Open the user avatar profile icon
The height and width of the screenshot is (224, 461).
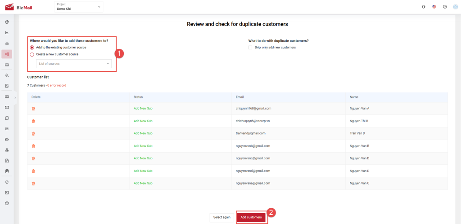455,7
